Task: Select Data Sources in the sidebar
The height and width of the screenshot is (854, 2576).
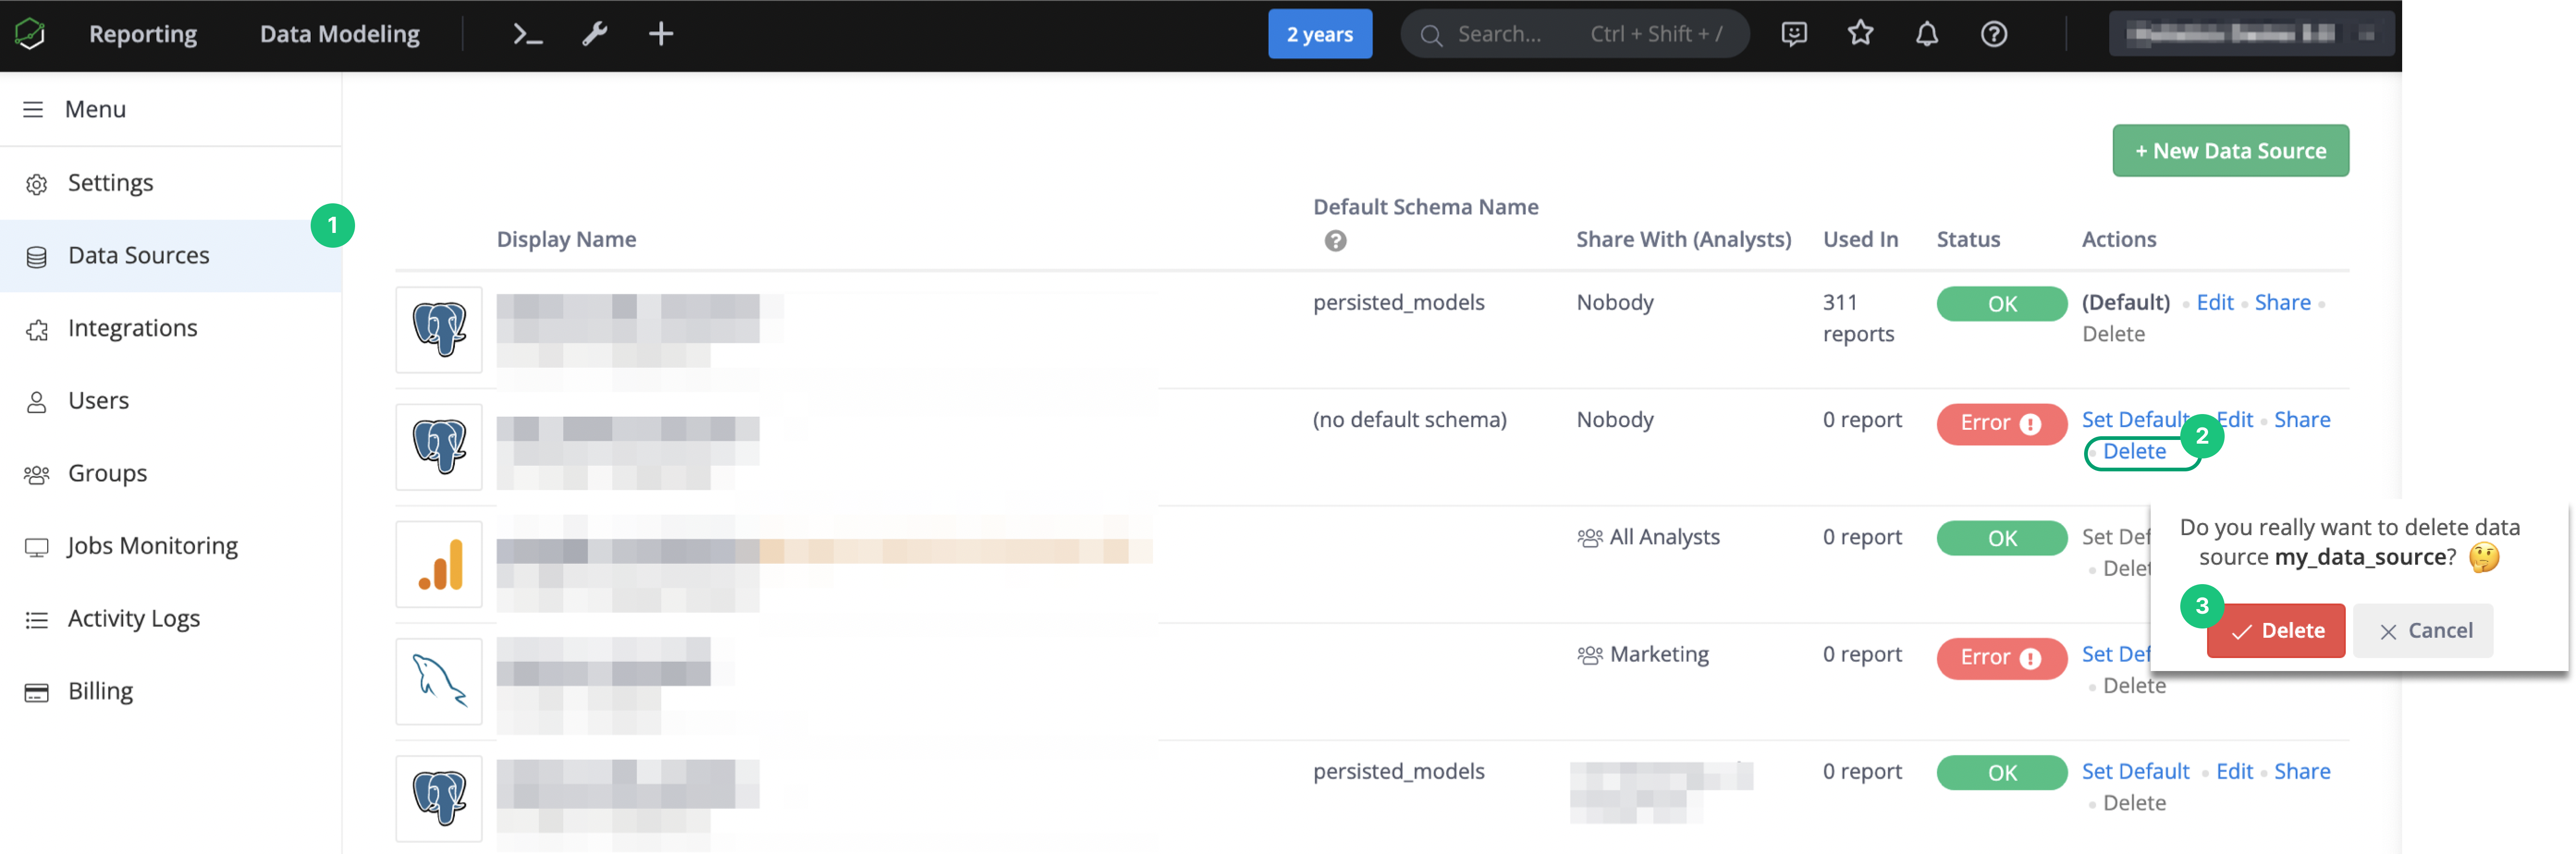Action: pos(171,256)
